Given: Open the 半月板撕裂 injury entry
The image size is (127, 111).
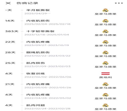Looking at the screenshot, I should click(x=38, y=10).
